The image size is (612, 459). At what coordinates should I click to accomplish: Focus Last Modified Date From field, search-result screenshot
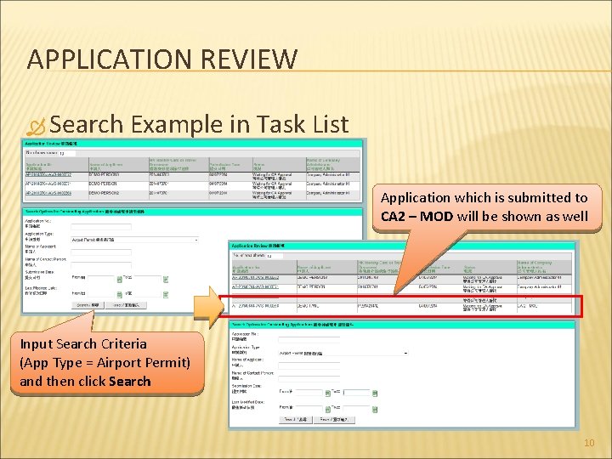309,409
